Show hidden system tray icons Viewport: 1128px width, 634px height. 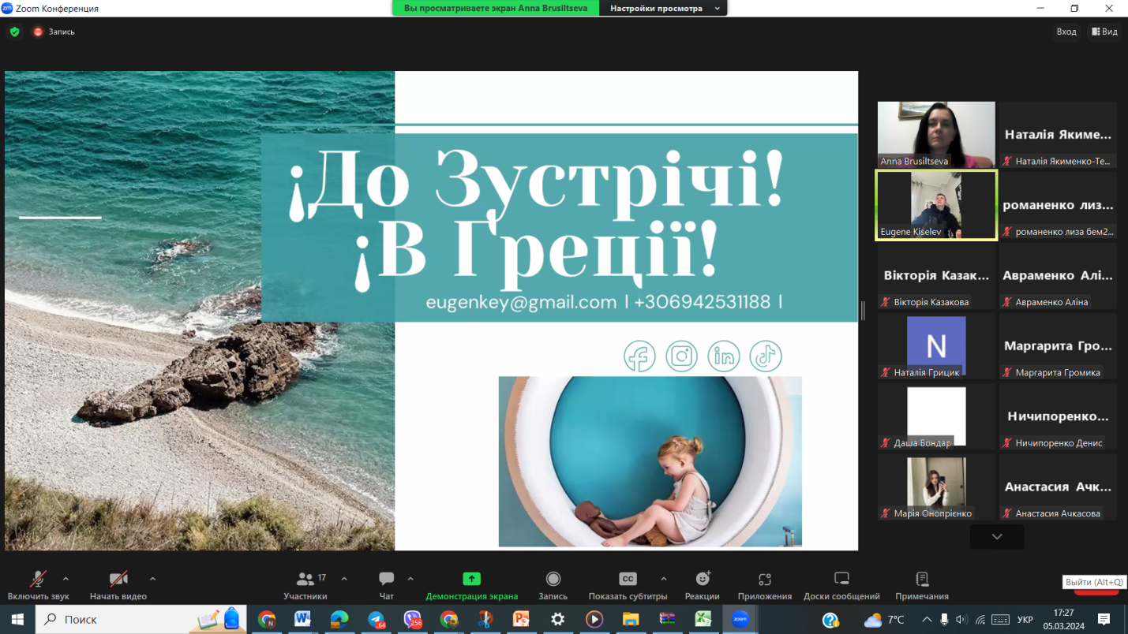(x=927, y=620)
